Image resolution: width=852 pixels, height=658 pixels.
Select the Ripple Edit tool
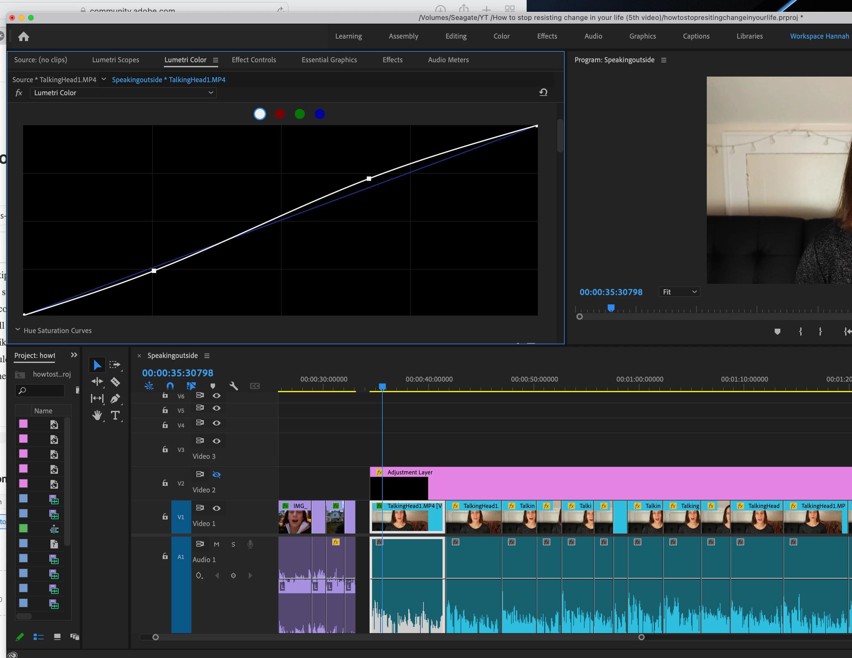click(x=97, y=382)
